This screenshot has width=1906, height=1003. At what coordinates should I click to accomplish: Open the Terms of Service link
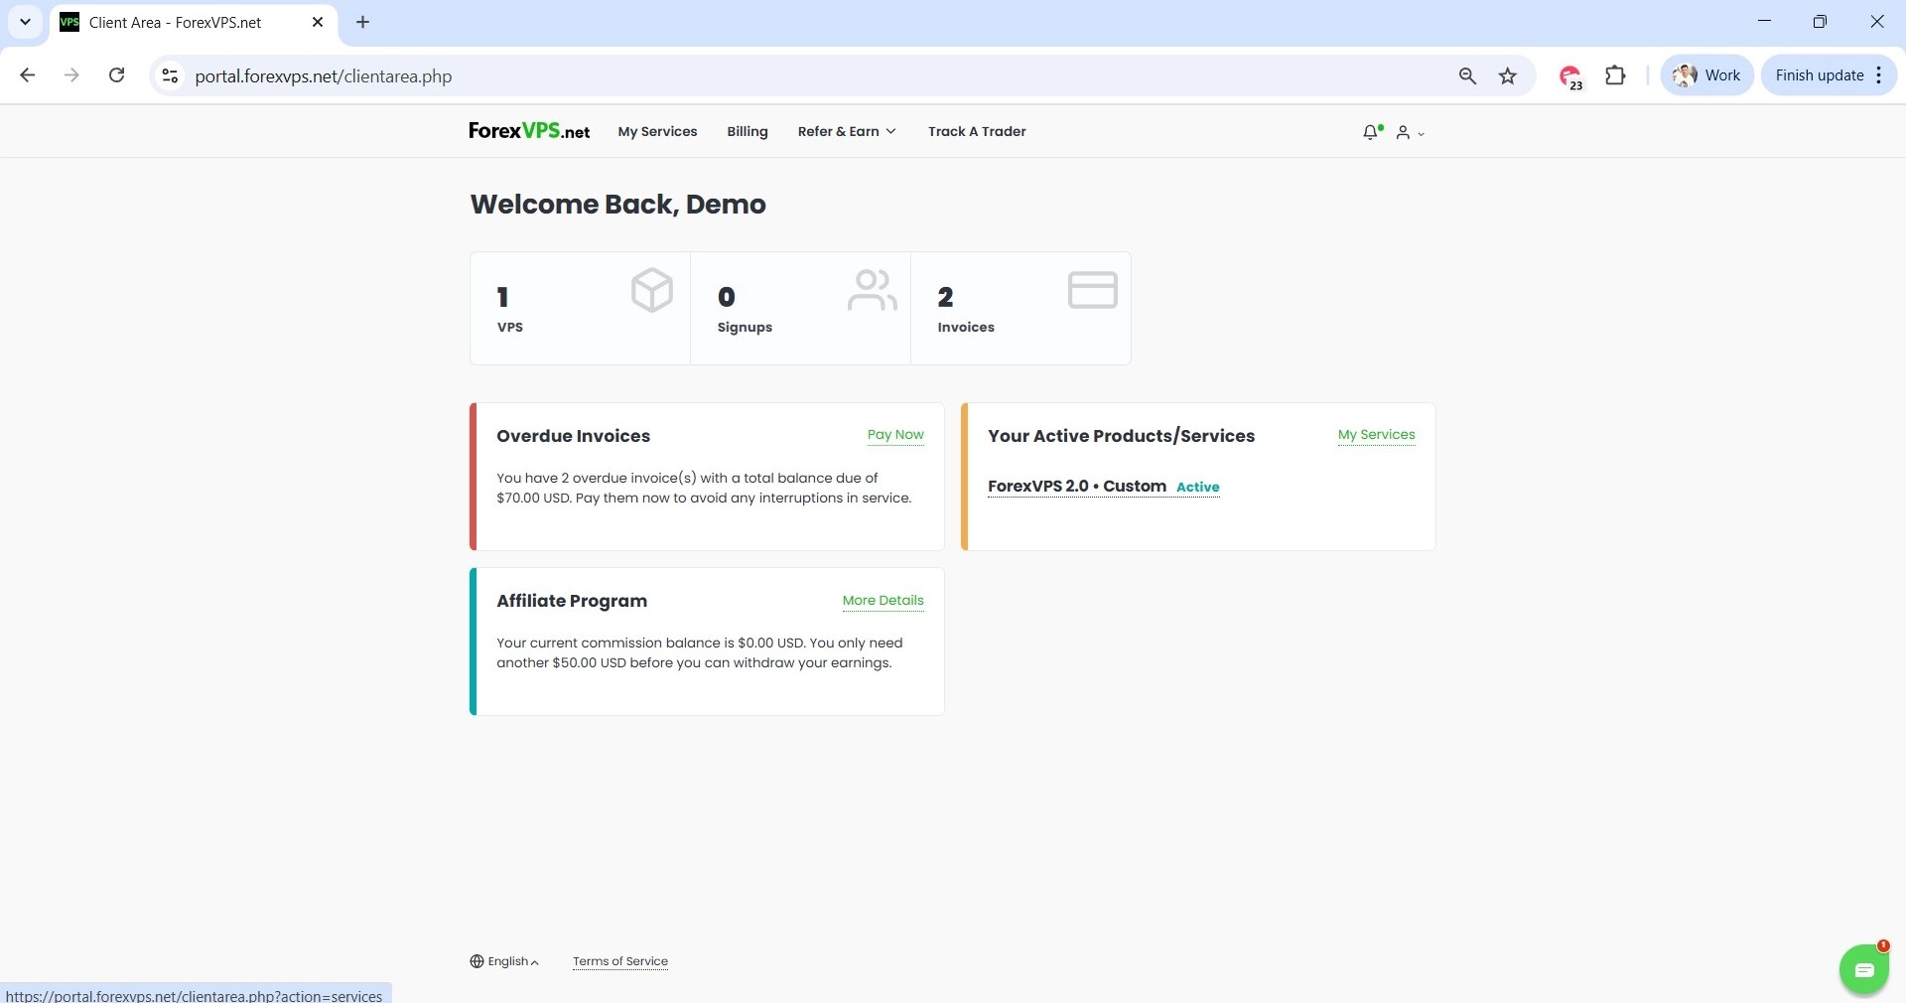click(620, 961)
